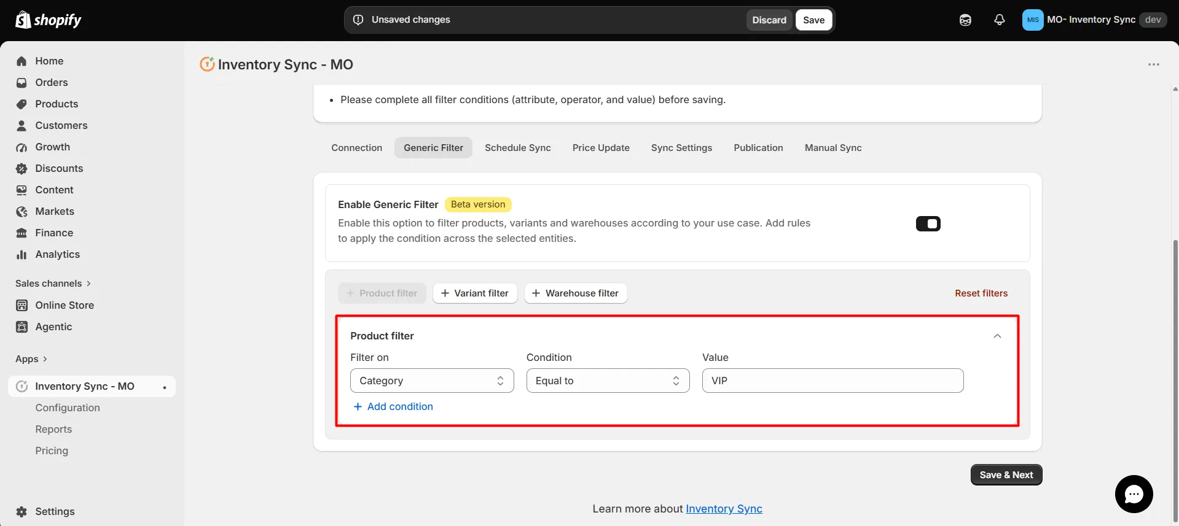This screenshot has height=526, width=1179.
Task: Open the Condition Equal to dropdown
Action: click(x=608, y=381)
